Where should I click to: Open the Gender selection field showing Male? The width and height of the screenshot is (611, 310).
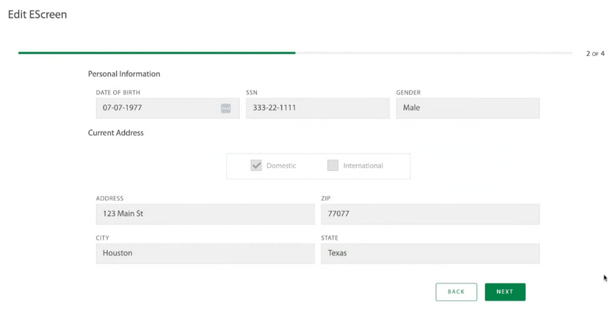(467, 108)
